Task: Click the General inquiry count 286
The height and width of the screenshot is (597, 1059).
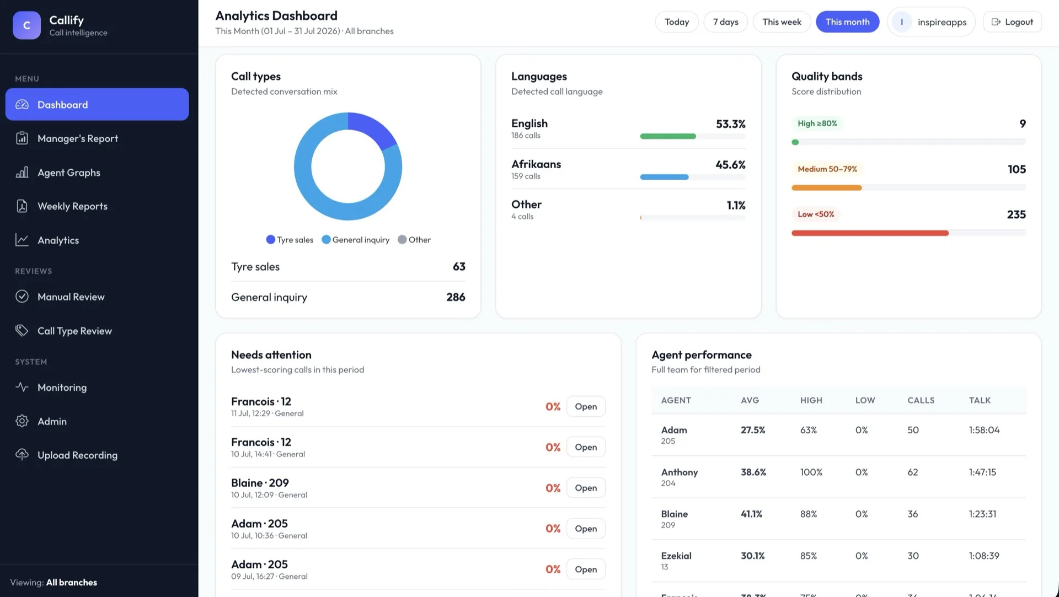Action: pyautogui.click(x=456, y=297)
